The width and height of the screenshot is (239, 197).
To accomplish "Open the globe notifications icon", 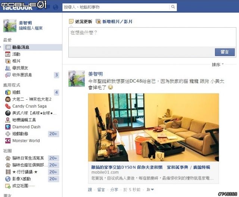I will pos(56,7).
